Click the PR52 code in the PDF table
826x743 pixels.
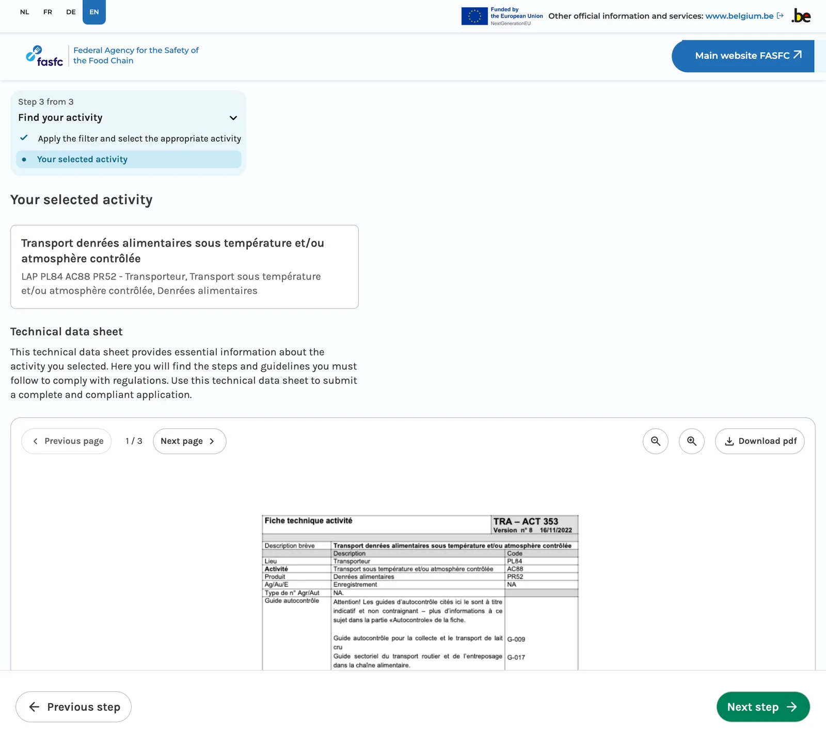(515, 577)
